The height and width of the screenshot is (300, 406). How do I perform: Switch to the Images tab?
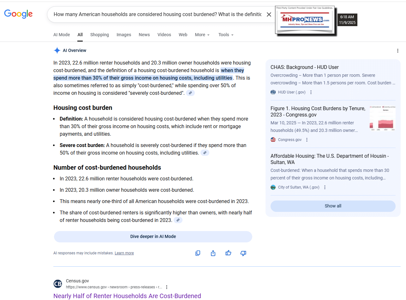[x=124, y=35]
